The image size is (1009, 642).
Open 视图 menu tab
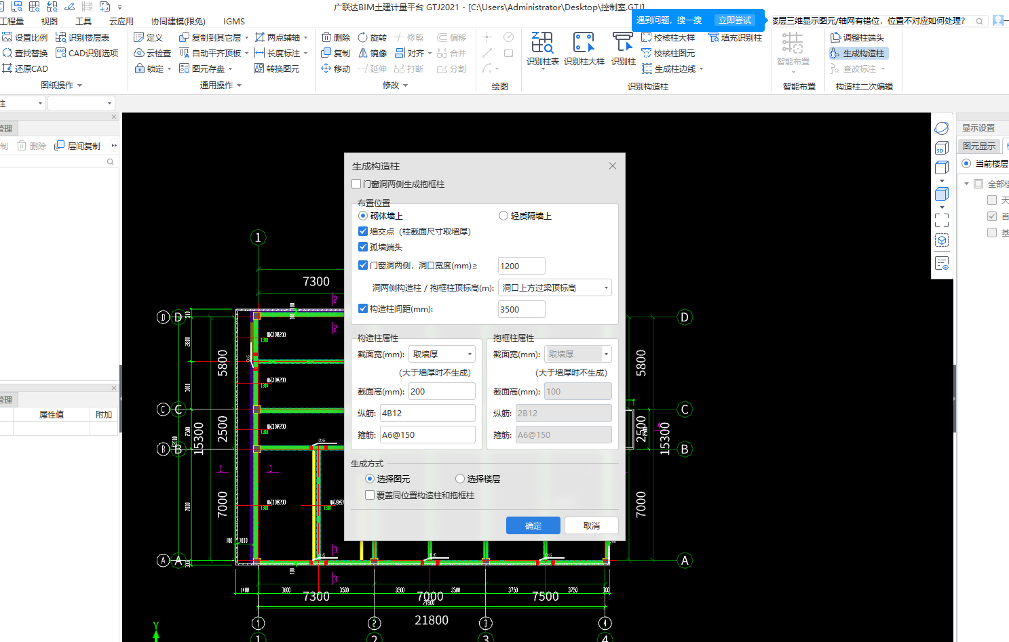click(50, 21)
